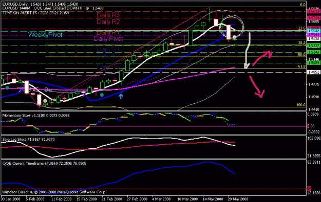Click the 1.4410 price axis value

pyautogui.click(x=314, y=109)
